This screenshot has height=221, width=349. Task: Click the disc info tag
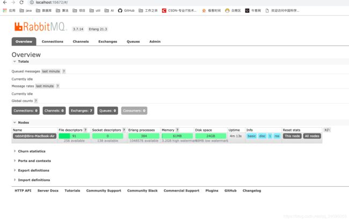click(x=262, y=136)
